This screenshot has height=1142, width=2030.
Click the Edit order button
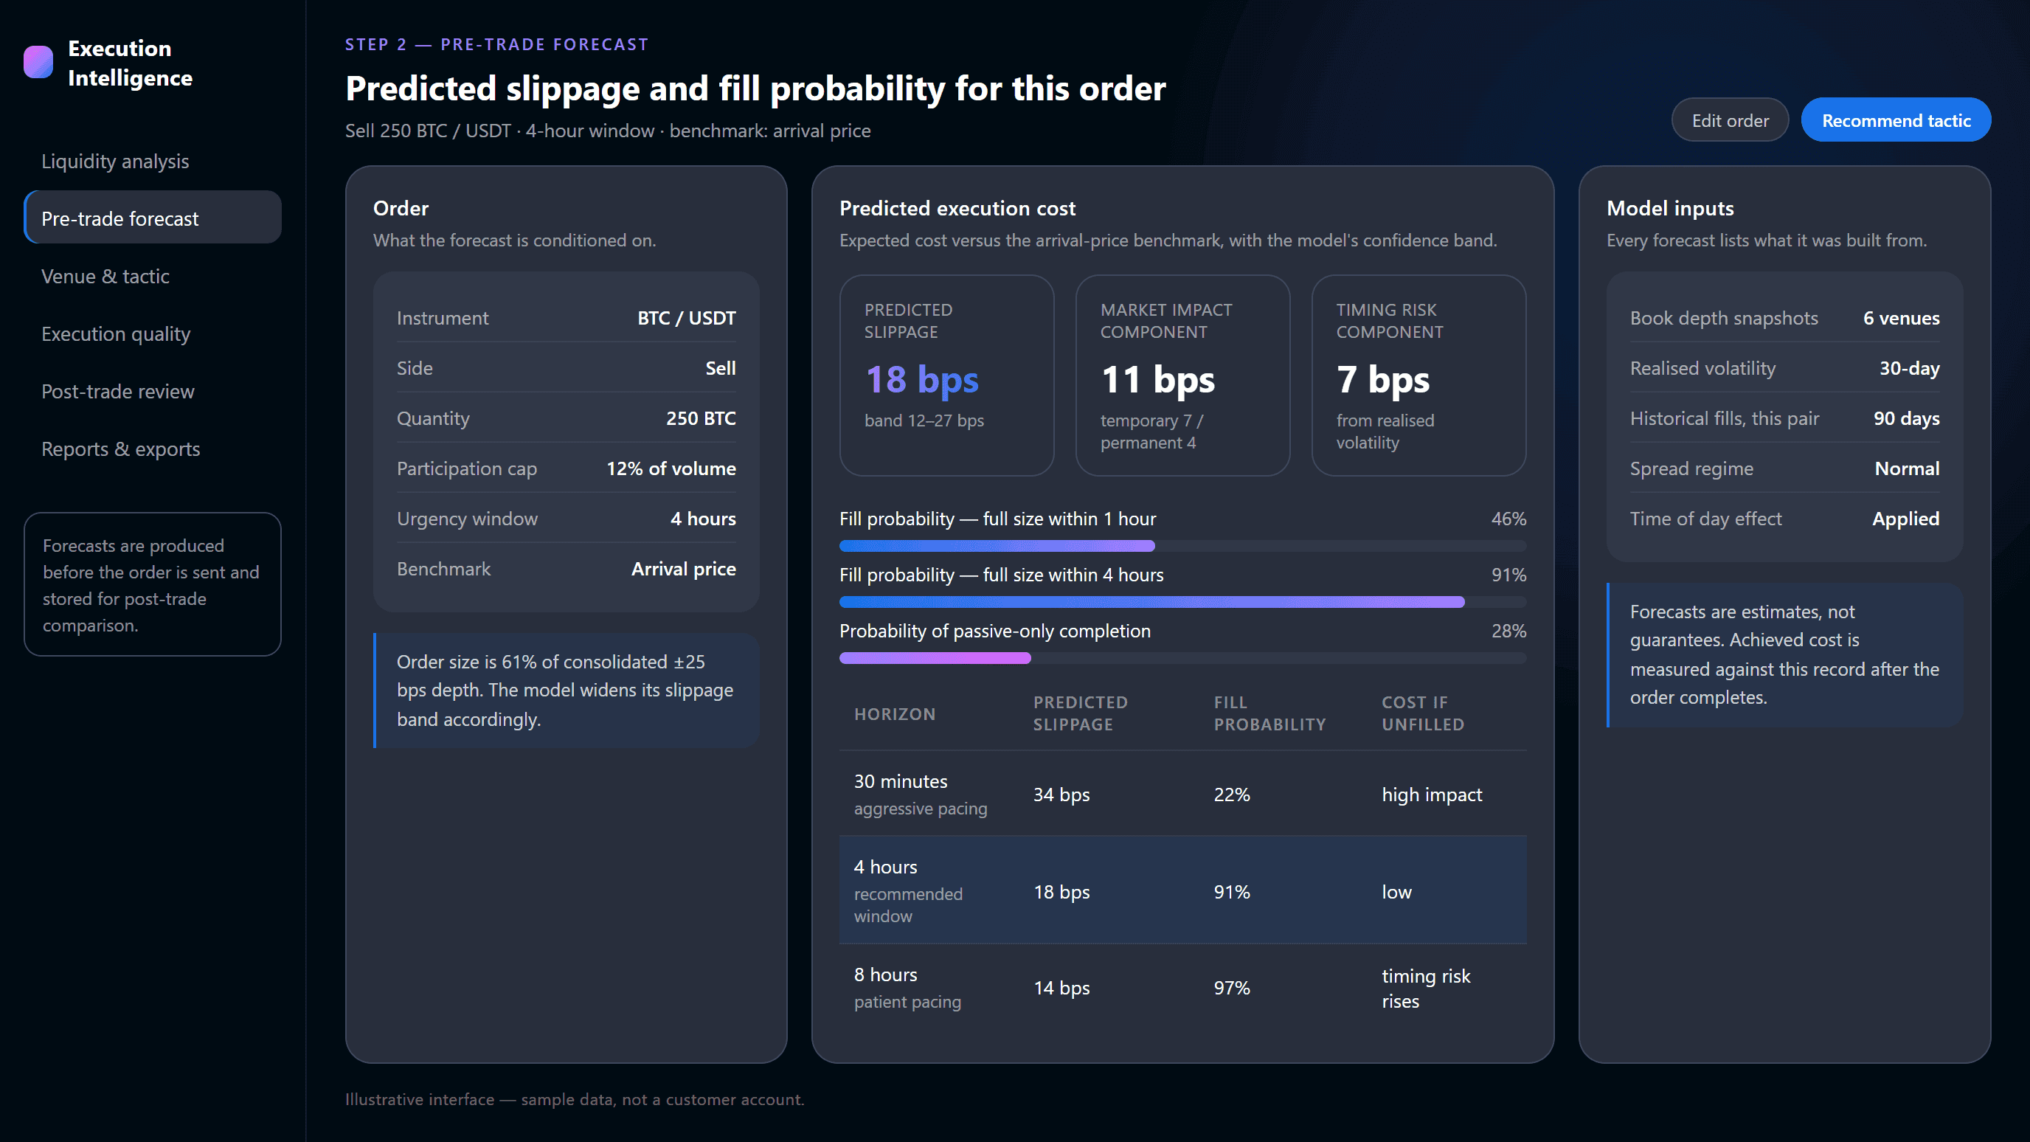tap(1730, 120)
